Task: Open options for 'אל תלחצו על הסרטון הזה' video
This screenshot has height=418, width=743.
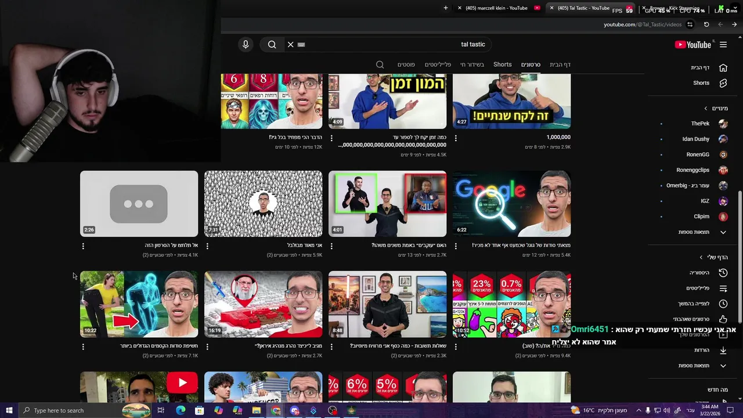Action: point(83,246)
